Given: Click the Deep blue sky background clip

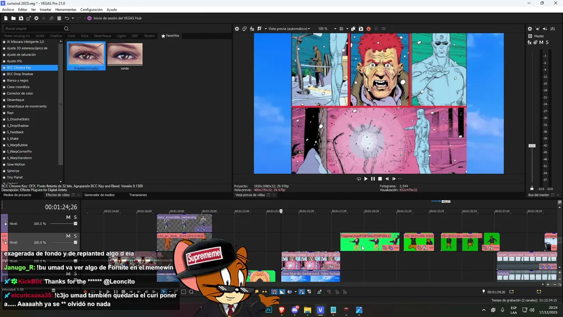Looking at the screenshot, I should tap(311, 276).
